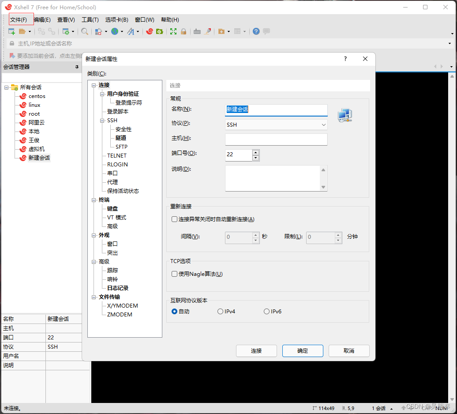The image size is (457, 414).
Task: Collapse the 外观 tree node
Action: [94, 235]
